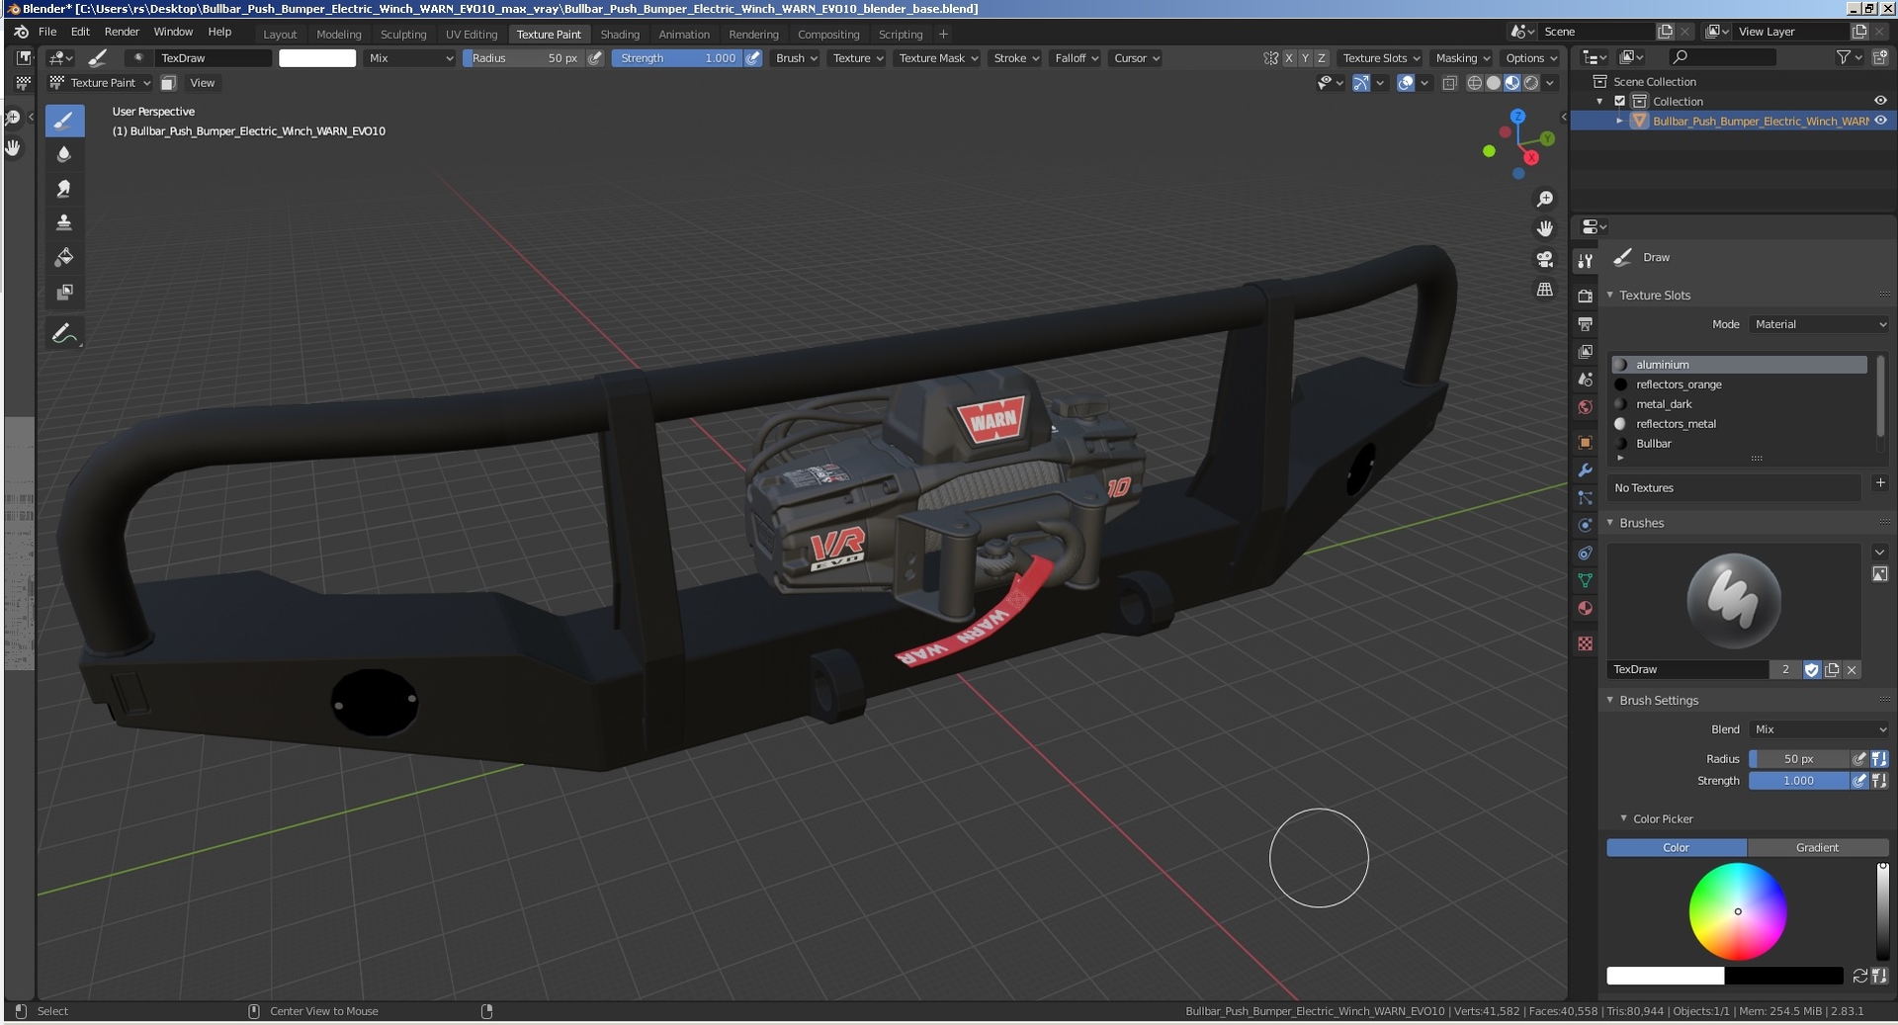The image size is (1898, 1025).
Task: Select the Soften brush tool
Action: pos(65,154)
